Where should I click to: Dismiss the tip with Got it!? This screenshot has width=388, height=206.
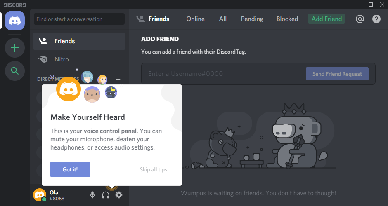tap(70, 169)
